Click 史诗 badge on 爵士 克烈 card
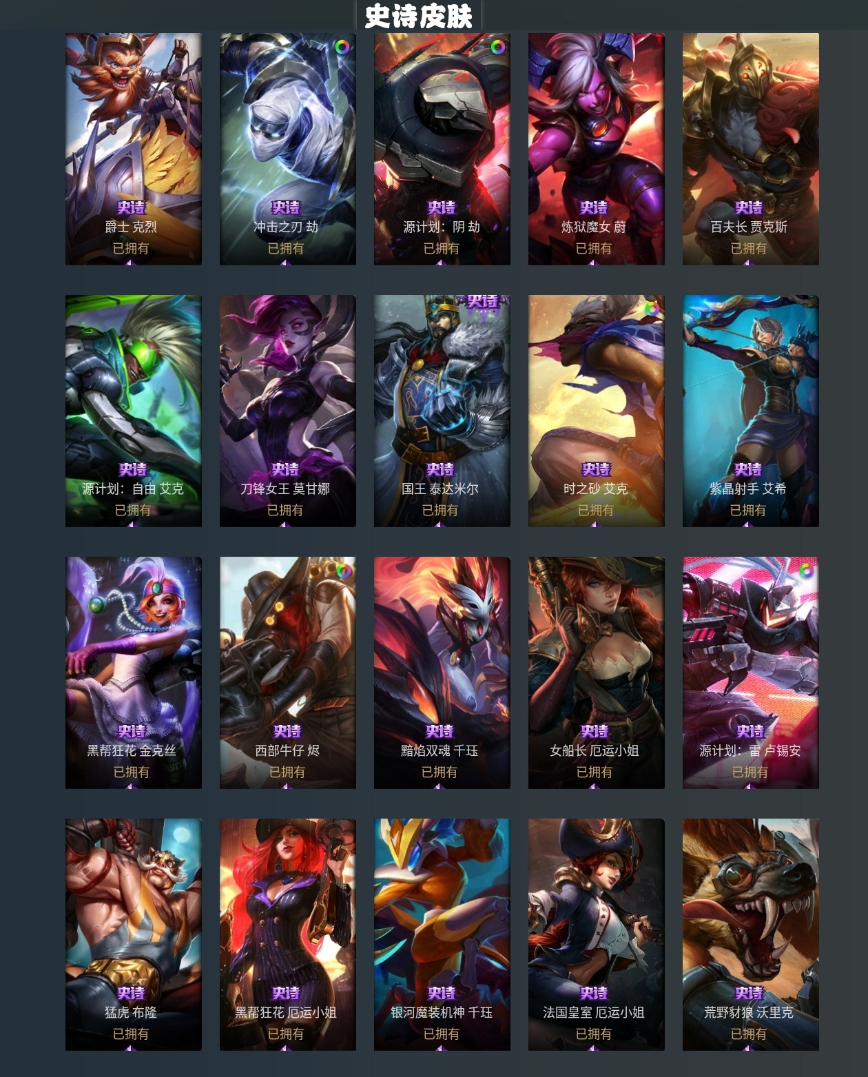 pos(131,207)
